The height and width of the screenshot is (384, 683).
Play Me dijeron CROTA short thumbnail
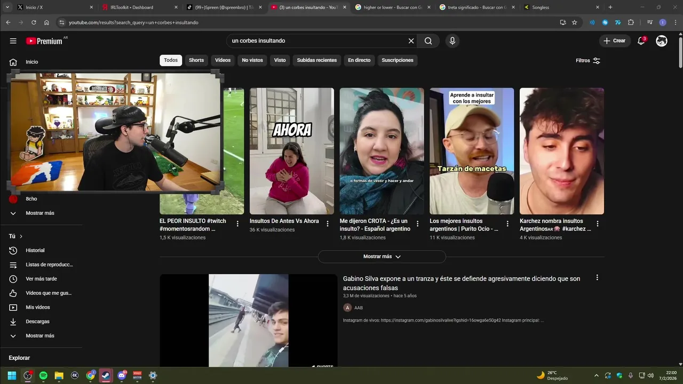(382, 151)
